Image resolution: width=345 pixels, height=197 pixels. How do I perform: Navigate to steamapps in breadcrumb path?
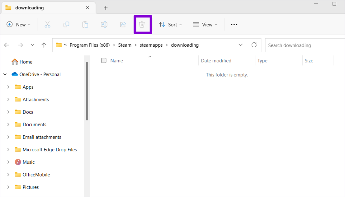click(151, 45)
